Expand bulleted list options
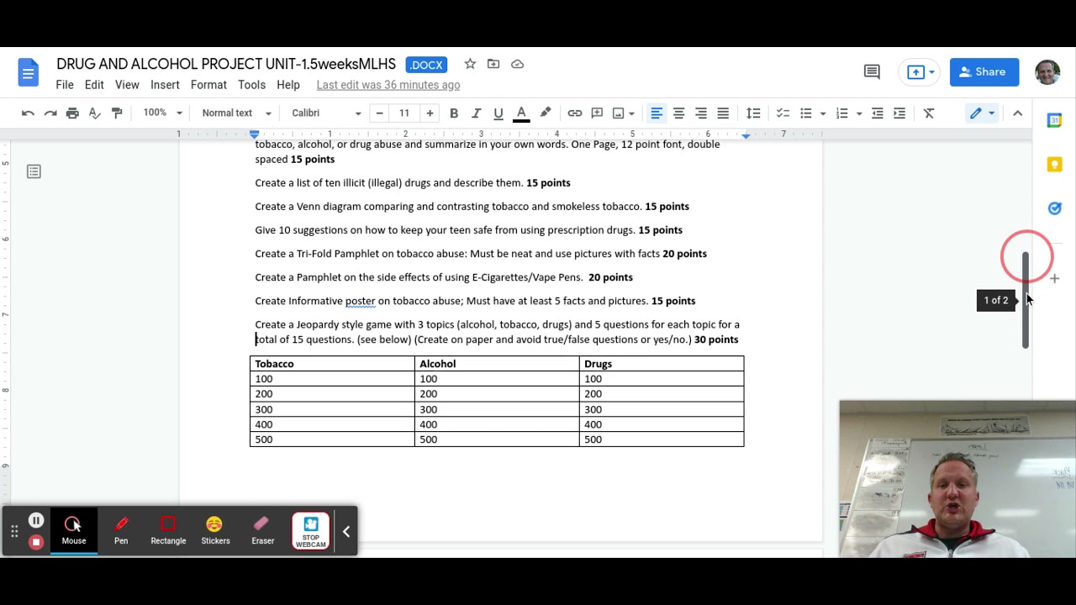Screen dimensions: 1076x605 823,113
